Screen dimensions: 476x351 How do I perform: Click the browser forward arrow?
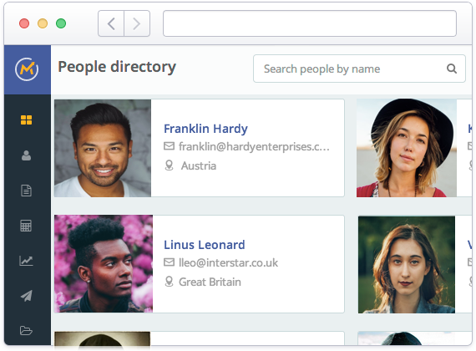tap(137, 23)
